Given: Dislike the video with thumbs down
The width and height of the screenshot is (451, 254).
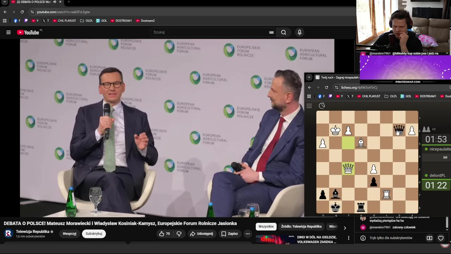Looking at the screenshot, I should click(179, 234).
